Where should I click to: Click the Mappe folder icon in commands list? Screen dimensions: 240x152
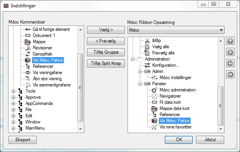pos(28,42)
